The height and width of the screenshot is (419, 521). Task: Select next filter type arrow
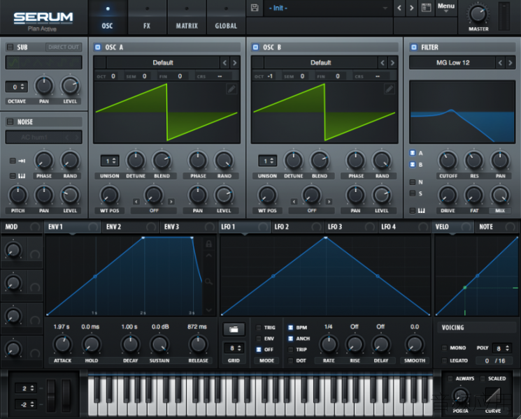coord(511,63)
